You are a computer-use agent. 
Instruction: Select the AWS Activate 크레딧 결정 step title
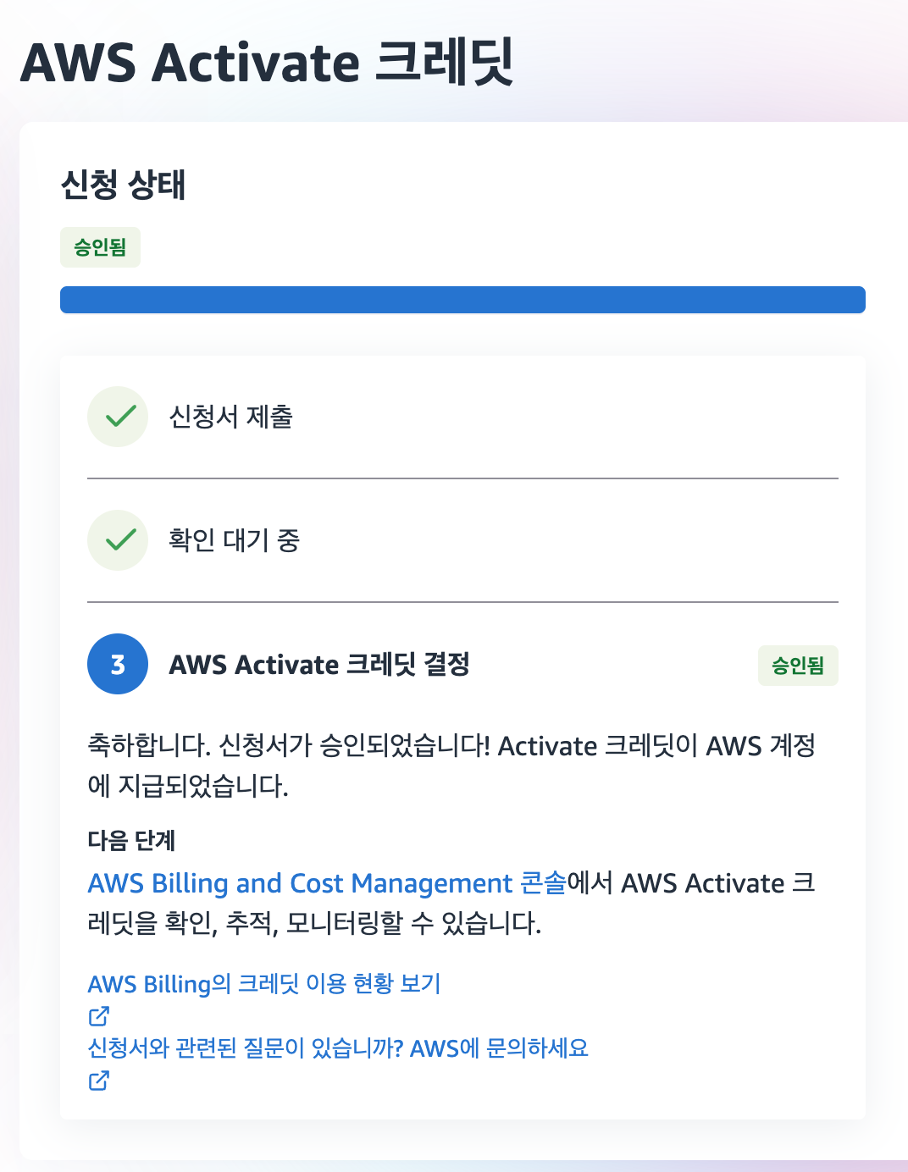(x=319, y=665)
